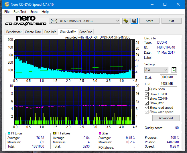Open the Extra menu

[x=34, y=12]
